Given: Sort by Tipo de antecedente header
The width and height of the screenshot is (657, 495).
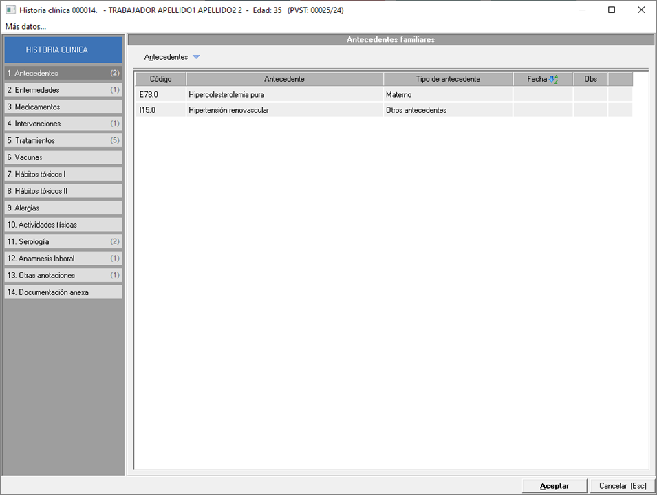Looking at the screenshot, I should pyautogui.click(x=448, y=79).
